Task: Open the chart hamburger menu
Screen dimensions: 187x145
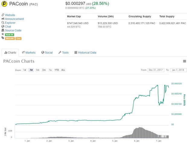Action: 184,61
